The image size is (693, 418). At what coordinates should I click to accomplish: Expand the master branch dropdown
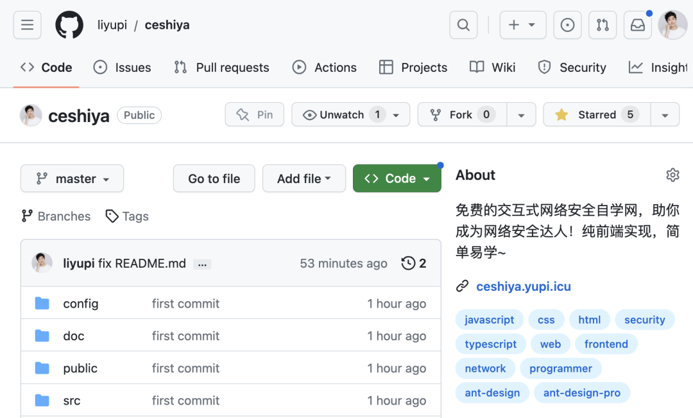(72, 179)
